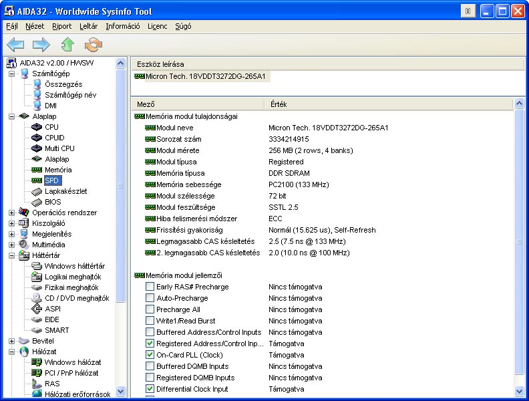Toggle the Write1/Read Burst checkbox
This screenshot has width=529, height=401.
pyautogui.click(x=150, y=321)
